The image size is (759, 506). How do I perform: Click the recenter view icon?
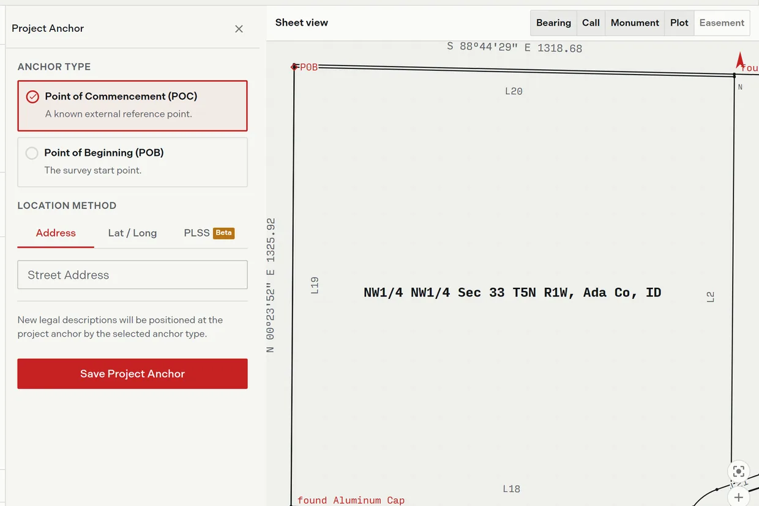[739, 471]
